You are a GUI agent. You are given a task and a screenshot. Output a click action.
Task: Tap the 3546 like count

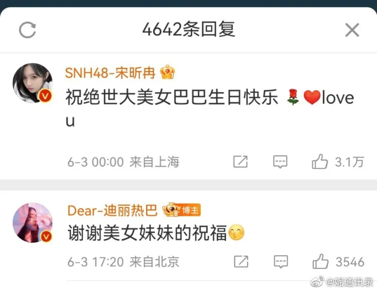(350, 262)
